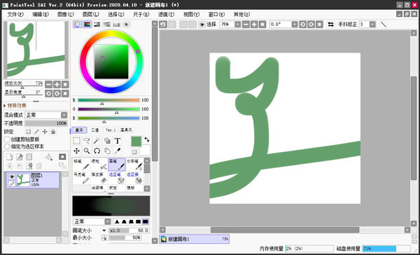
Task: Toggle the color mixer panel icon
Action: 107,25
